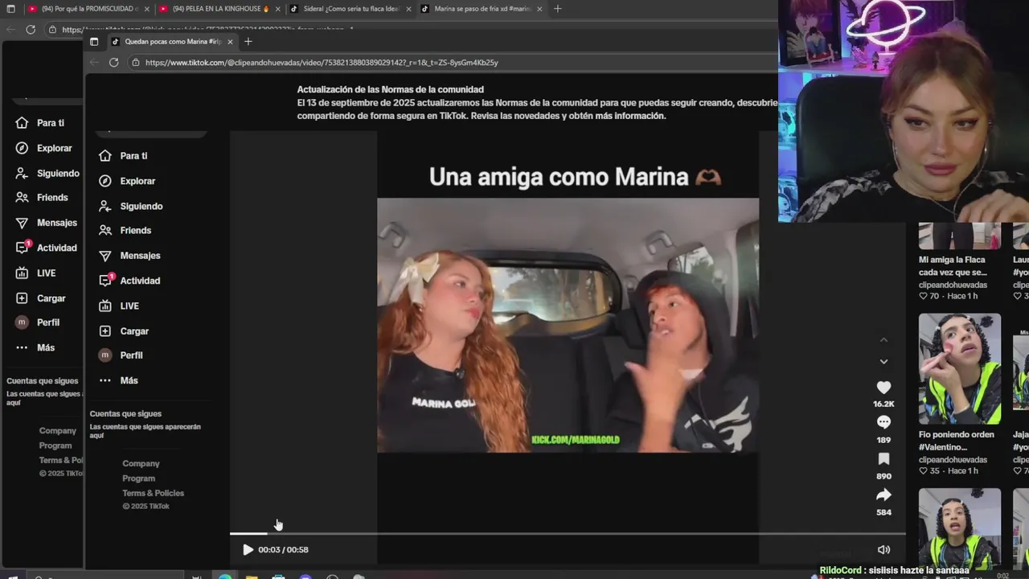Open Para ti in back window sidebar
The image size is (1029, 579).
pos(40,123)
